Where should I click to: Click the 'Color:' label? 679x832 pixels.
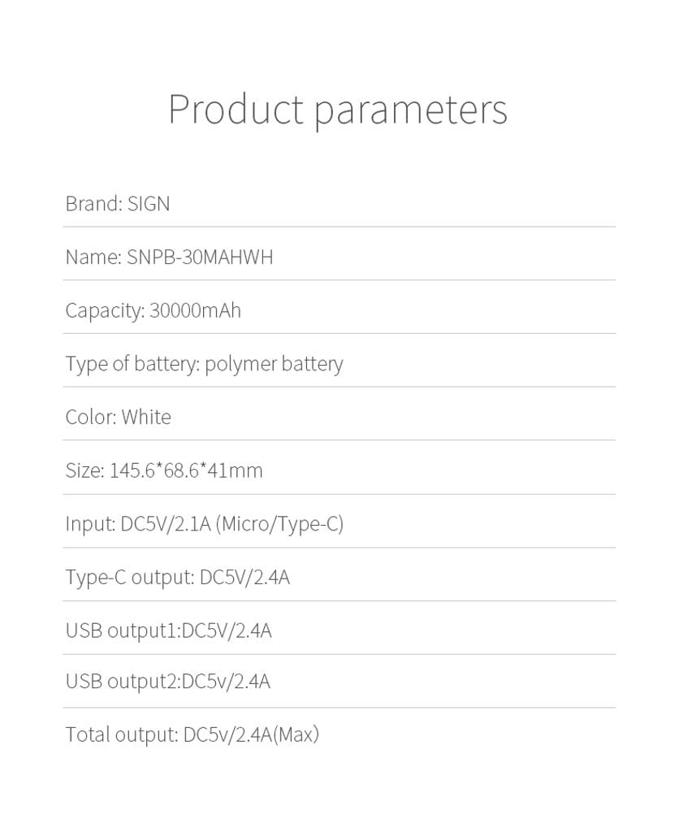pyautogui.click(x=90, y=417)
